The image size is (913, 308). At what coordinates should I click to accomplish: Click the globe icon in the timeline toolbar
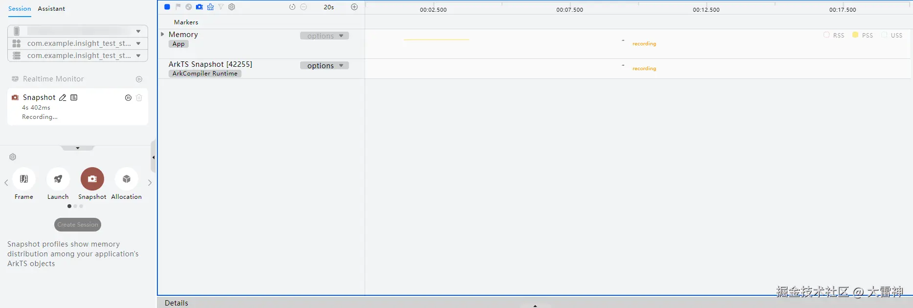point(189,7)
